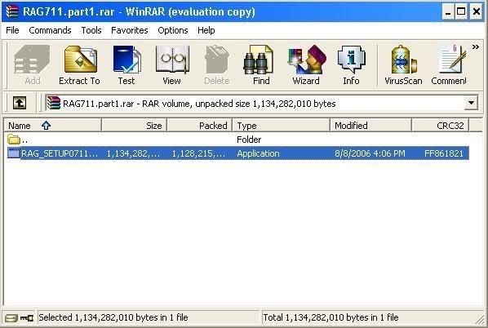488x328 pixels.
Task: Open the Commands menu
Action: (x=50, y=30)
